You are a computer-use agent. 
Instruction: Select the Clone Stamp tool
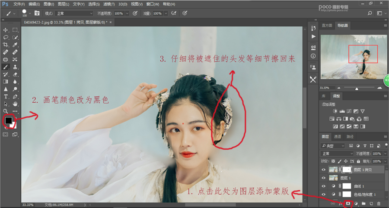click(x=15, y=67)
